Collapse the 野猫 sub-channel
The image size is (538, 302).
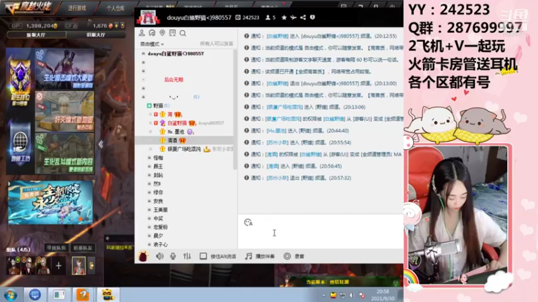tap(149, 106)
